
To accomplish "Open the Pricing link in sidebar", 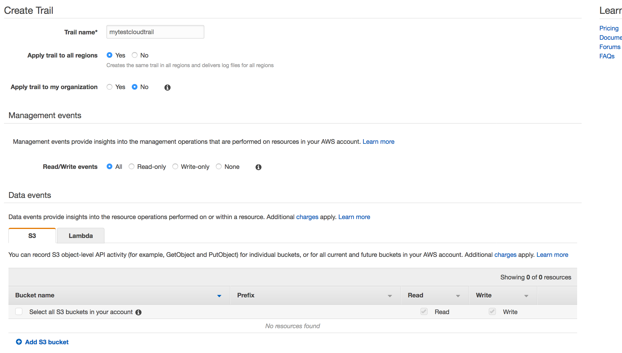I will pos(609,28).
